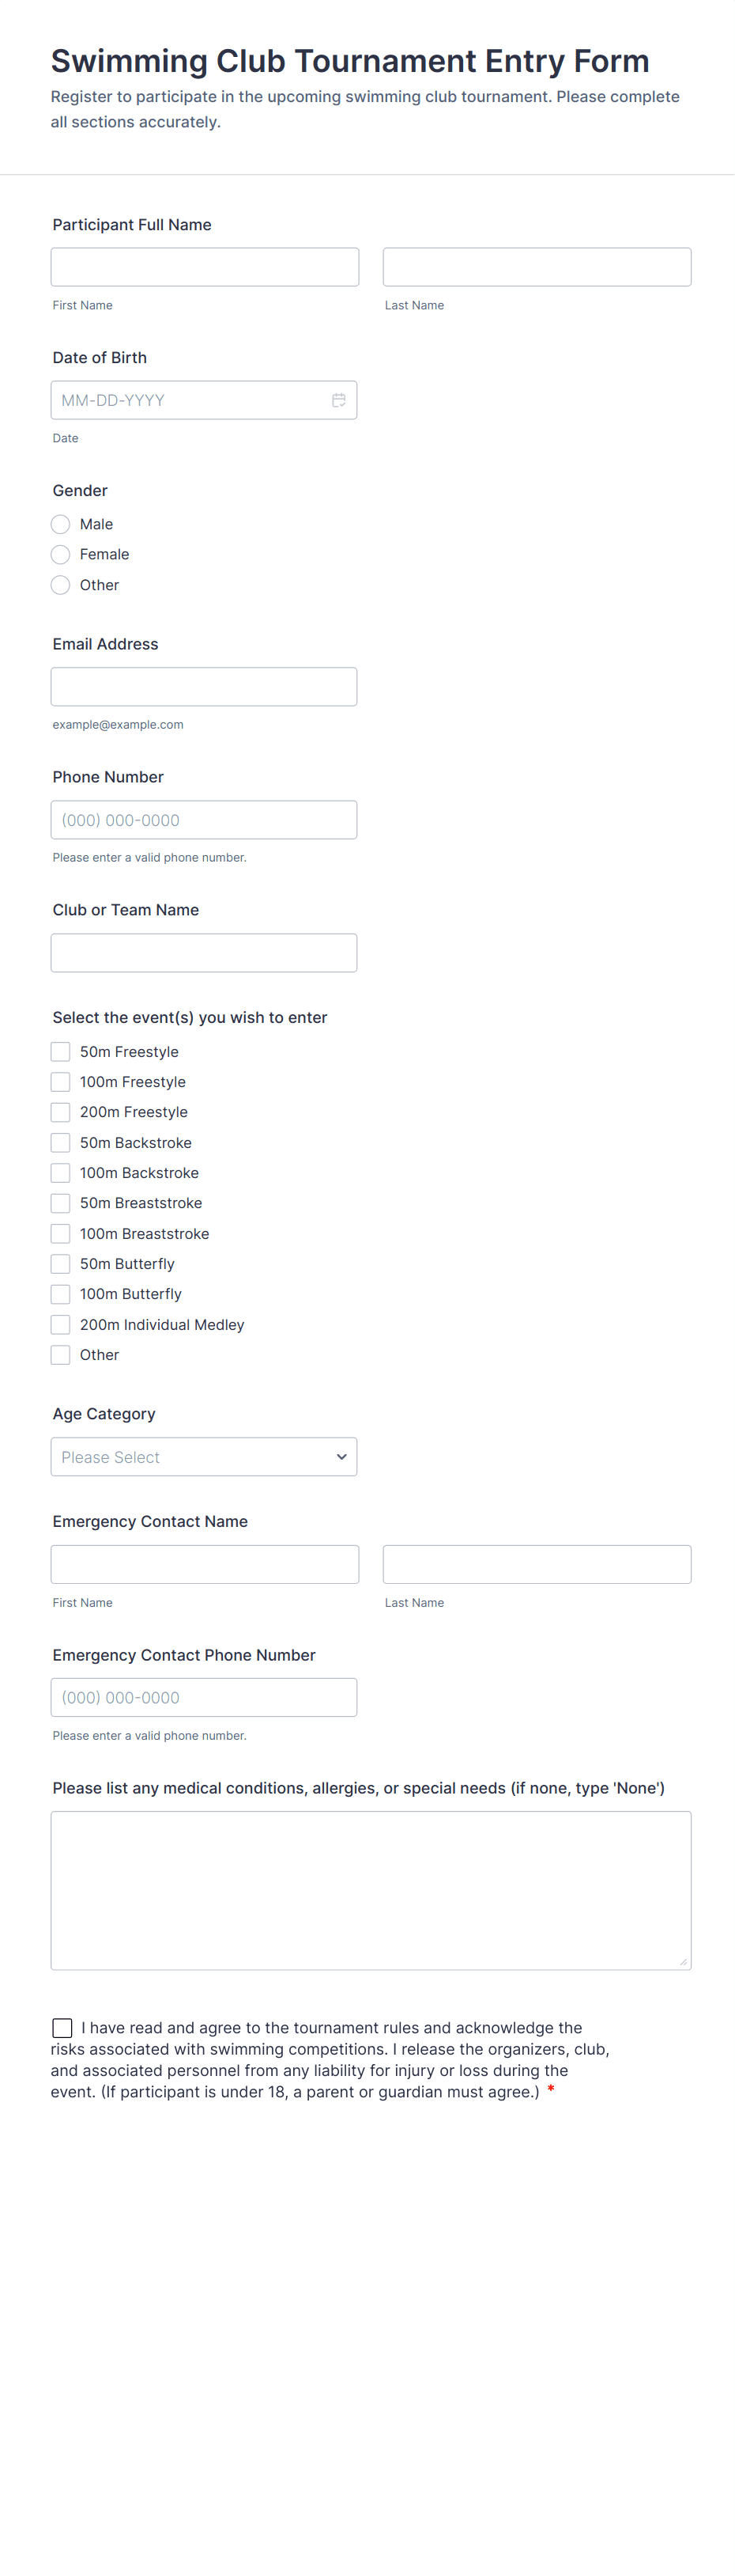Enable the 100m Backstroke event

(61, 1173)
